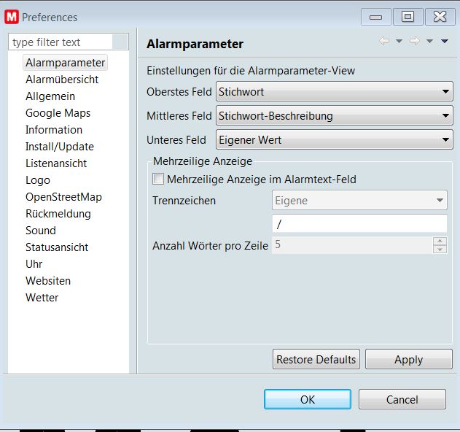The height and width of the screenshot is (432, 460).
Task: Enable Mehrzeilige Anzeige im Alarmtext-Feld
Action: [158, 179]
